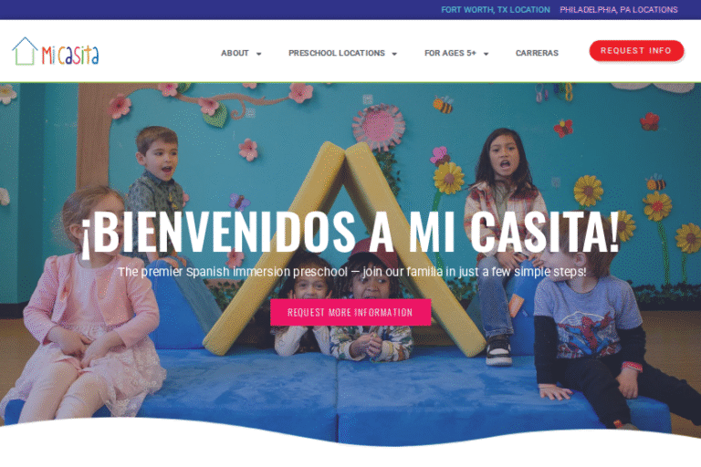Open the About menu item
The width and height of the screenshot is (701, 467).
tap(235, 53)
